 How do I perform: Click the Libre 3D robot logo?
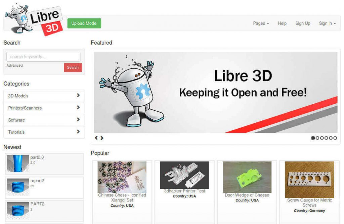click(34, 19)
